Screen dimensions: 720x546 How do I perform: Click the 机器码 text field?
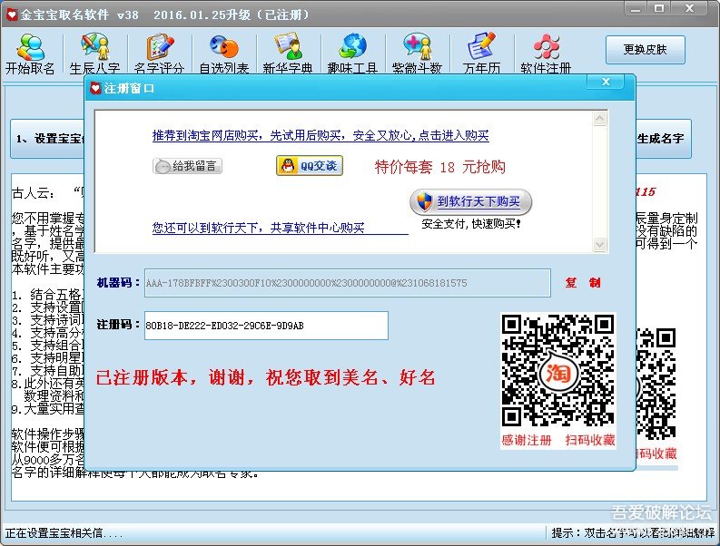click(346, 283)
